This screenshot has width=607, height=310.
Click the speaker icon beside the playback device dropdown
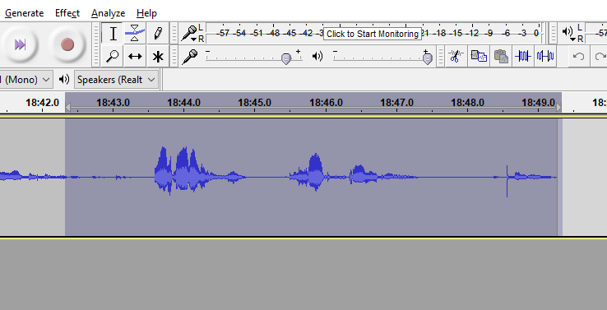point(64,80)
